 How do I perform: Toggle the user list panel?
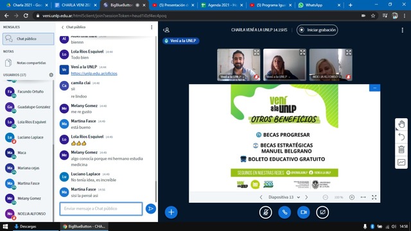(166, 30)
